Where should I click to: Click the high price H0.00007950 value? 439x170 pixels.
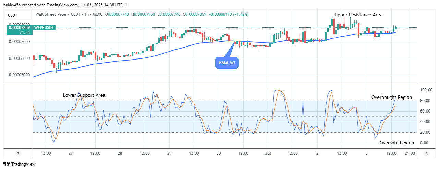[x=144, y=14]
